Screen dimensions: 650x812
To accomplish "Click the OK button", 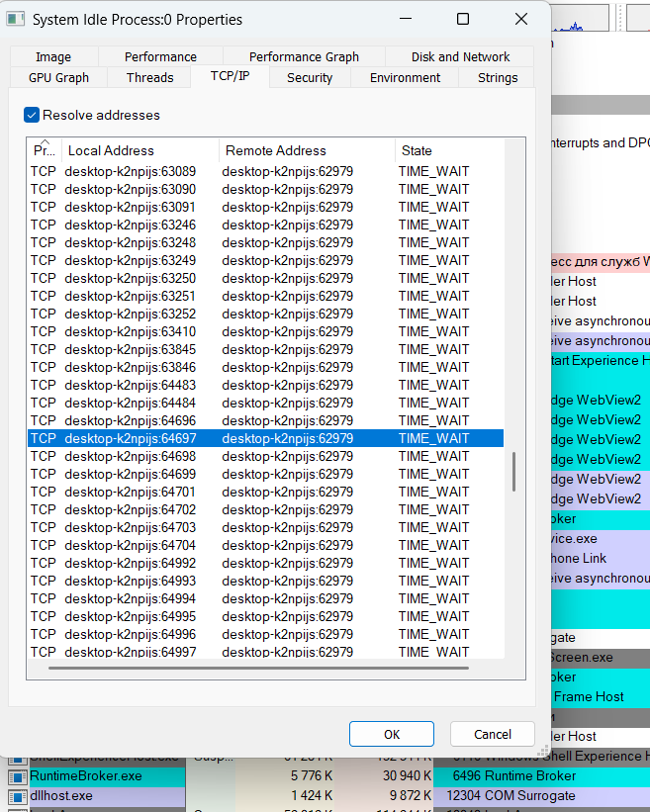I will point(392,734).
